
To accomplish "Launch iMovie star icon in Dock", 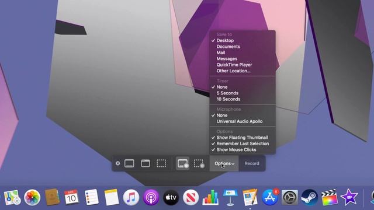I will 349,197.
